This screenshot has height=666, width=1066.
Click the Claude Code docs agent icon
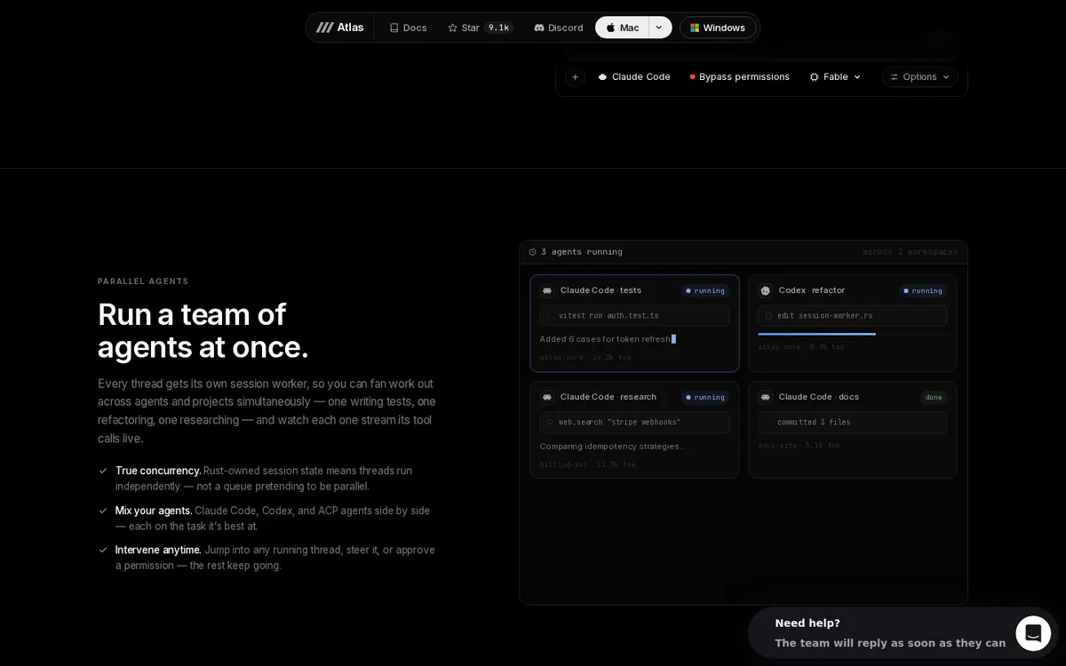(x=766, y=397)
